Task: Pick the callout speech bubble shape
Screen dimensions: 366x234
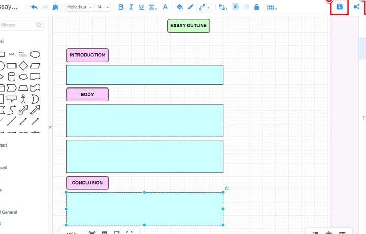Action: coord(11,99)
